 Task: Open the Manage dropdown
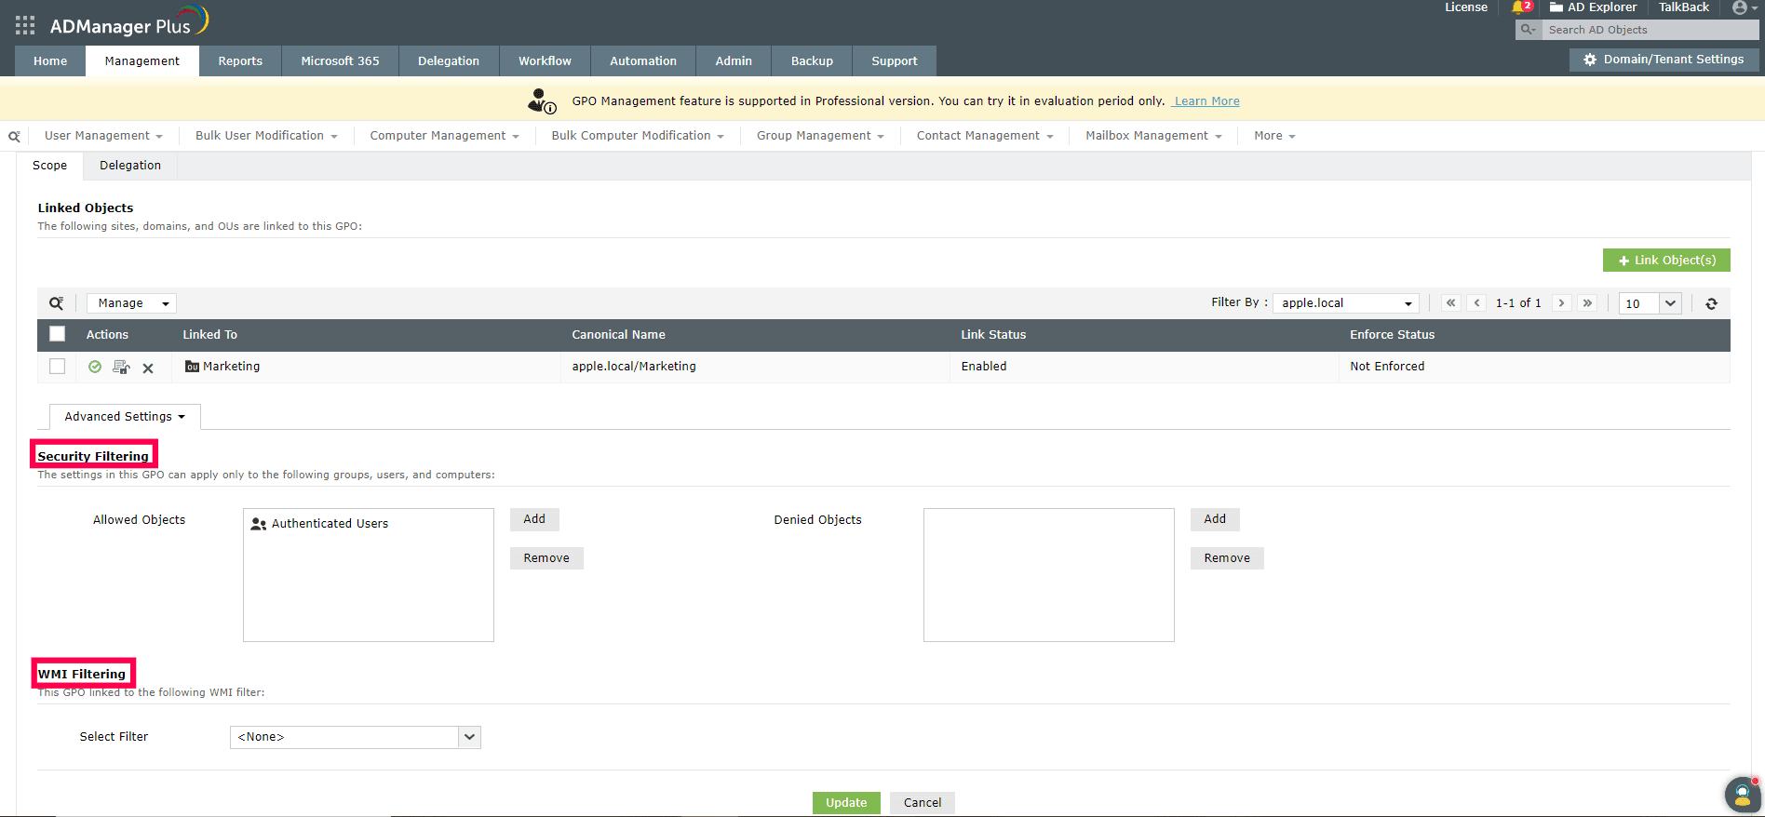click(x=131, y=303)
